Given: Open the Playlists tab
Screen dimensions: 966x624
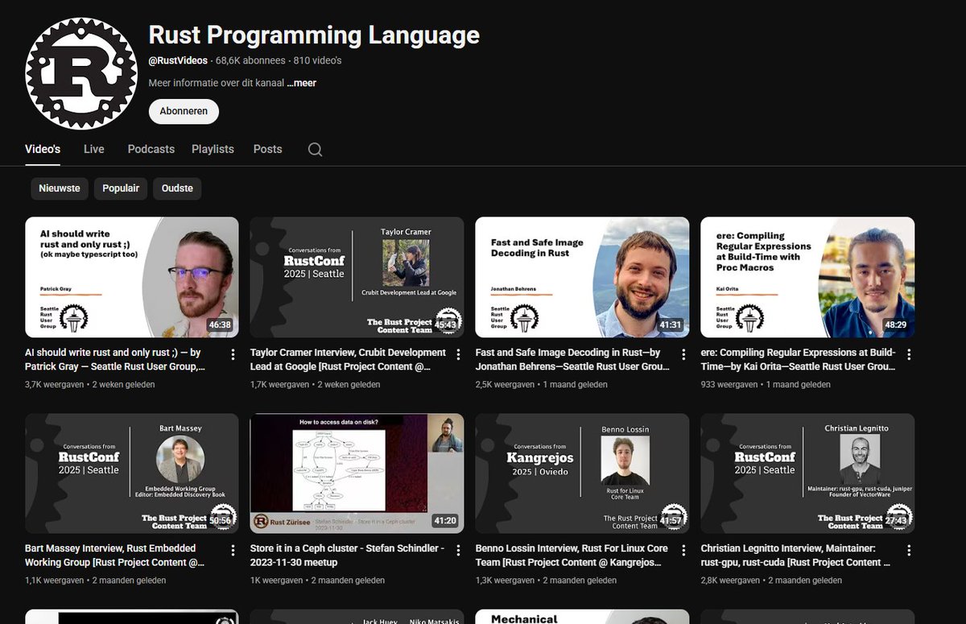Looking at the screenshot, I should [213, 149].
